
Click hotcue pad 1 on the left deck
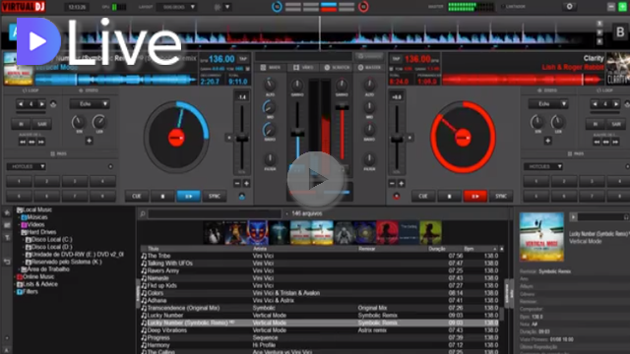(19, 181)
